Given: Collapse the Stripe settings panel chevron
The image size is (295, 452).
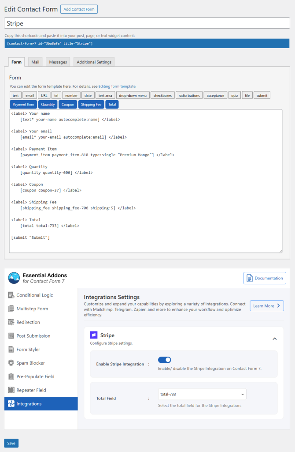Looking at the screenshot, I should (275, 339).
